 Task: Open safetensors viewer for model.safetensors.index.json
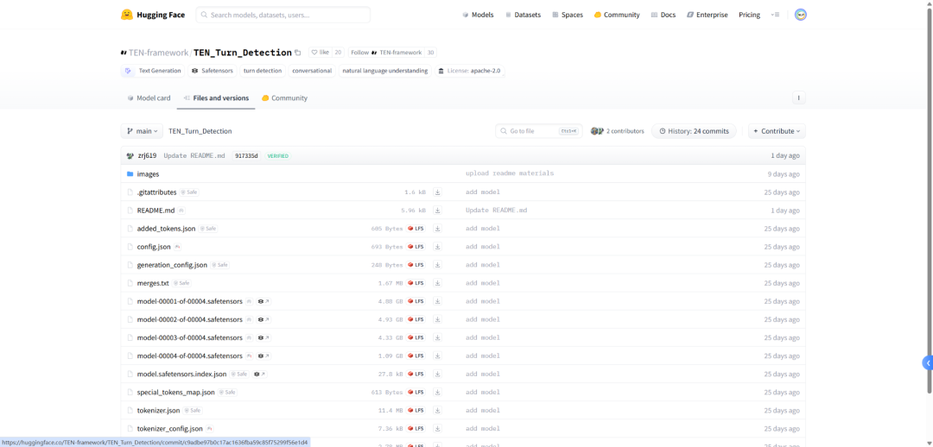coord(259,374)
